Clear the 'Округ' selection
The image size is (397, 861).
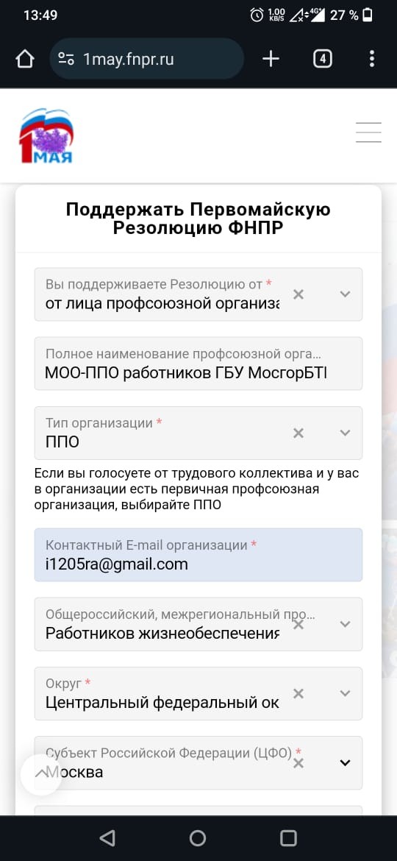coord(298,693)
